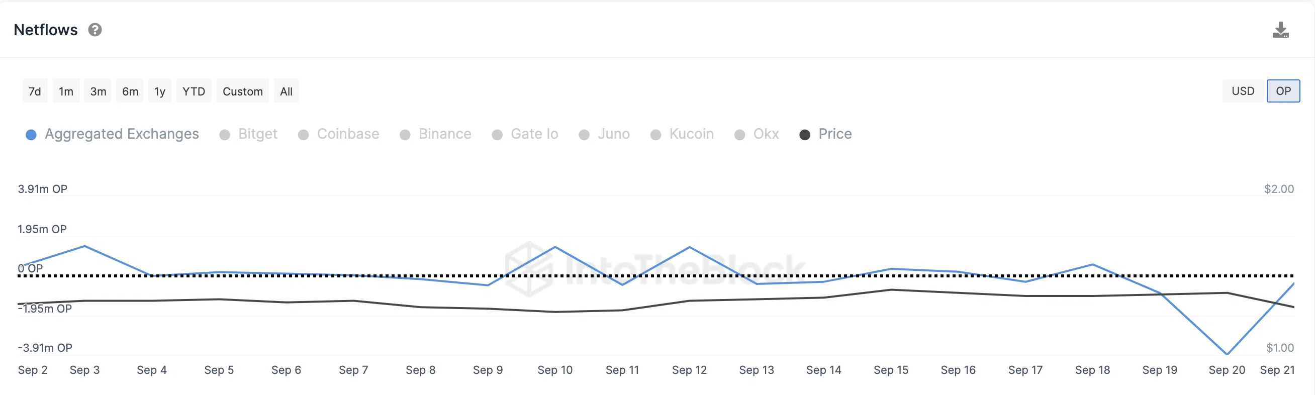Open the Custom date range picker

242,91
